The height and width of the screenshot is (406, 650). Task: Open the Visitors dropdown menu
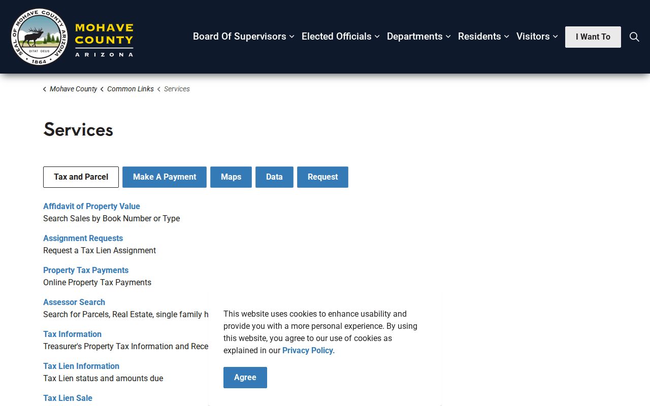(x=537, y=37)
